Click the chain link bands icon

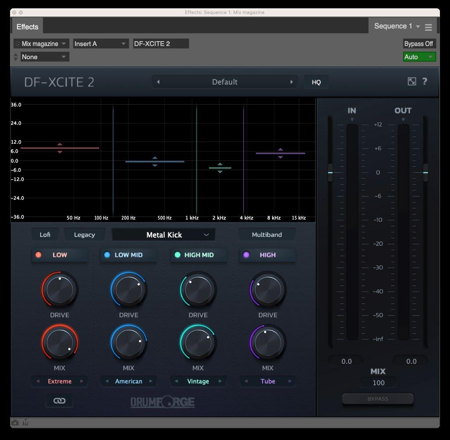tap(60, 401)
